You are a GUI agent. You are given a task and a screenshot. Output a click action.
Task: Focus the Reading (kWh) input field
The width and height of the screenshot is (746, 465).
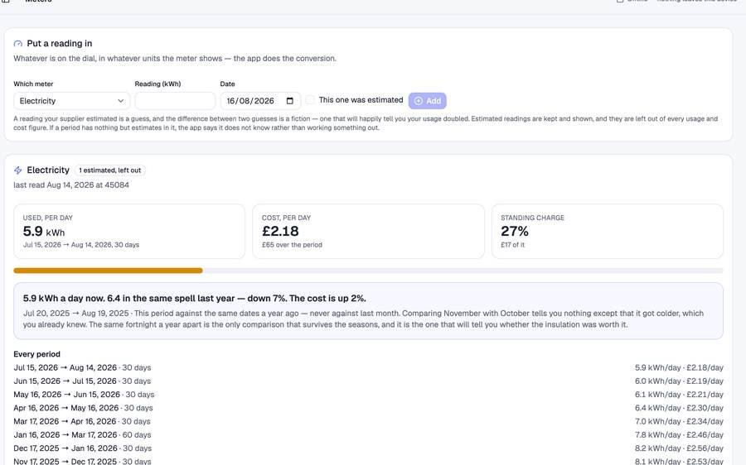point(175,101)
